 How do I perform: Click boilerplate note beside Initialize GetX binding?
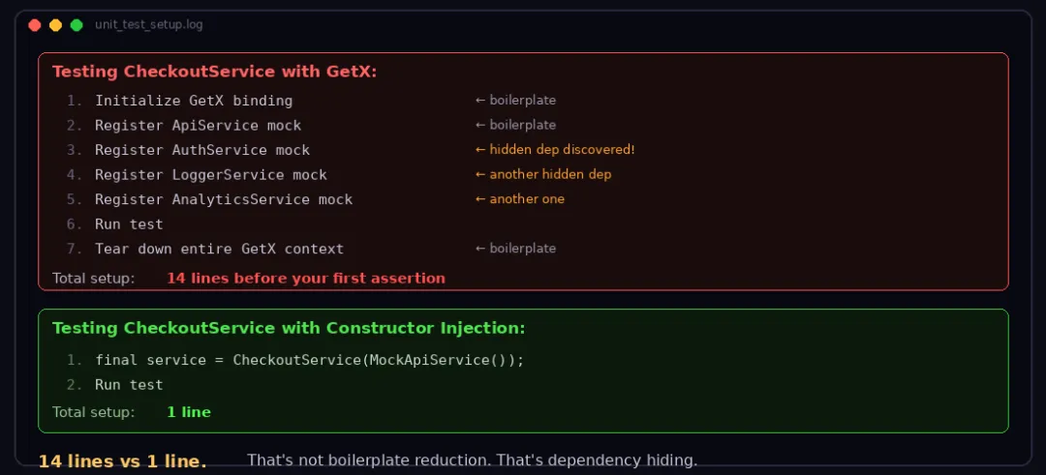[x=515, y=100]
